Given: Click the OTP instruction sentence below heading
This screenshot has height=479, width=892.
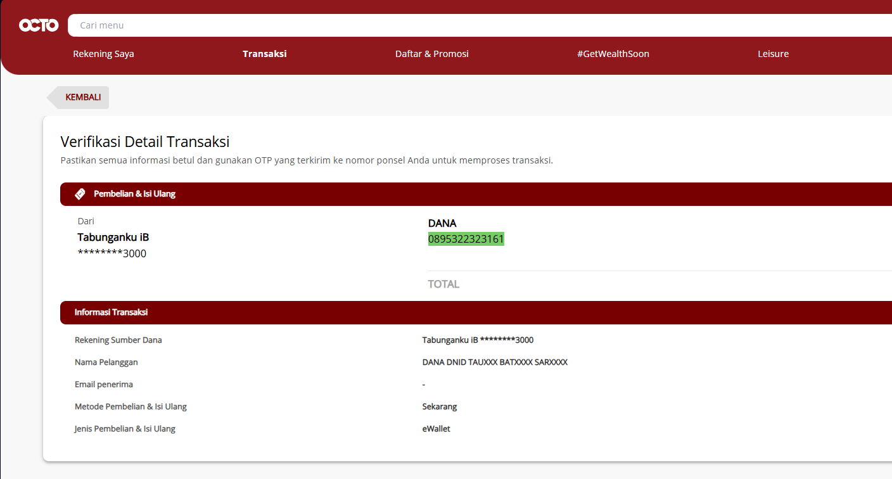Looking at the screenshot, I should tap(307, 160).
